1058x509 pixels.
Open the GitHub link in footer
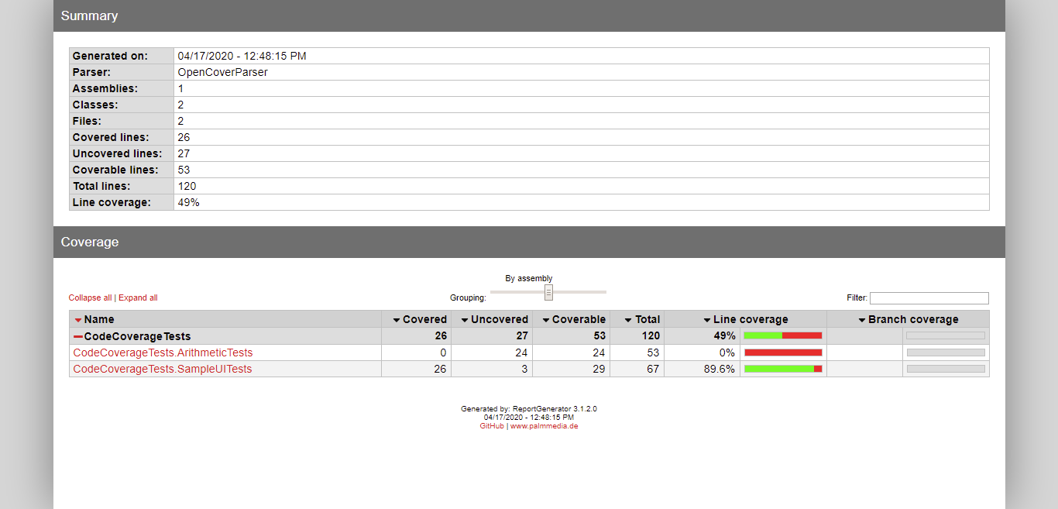(492, 426)
